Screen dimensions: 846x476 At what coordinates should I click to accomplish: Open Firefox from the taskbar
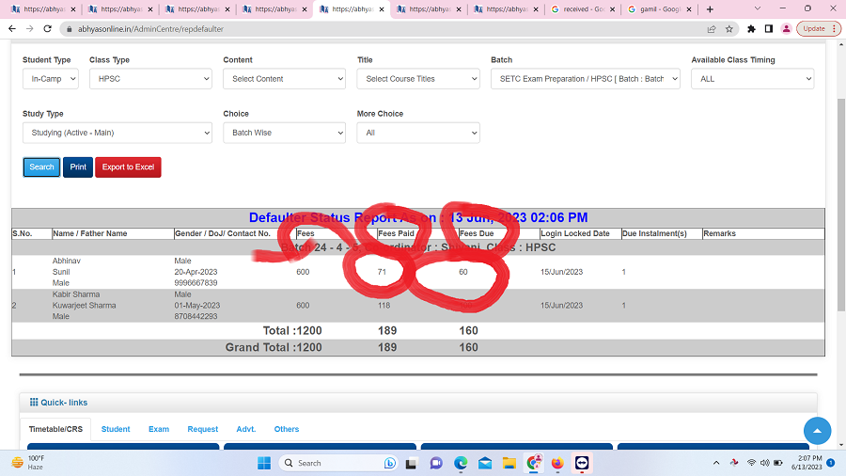coord(558,463)
